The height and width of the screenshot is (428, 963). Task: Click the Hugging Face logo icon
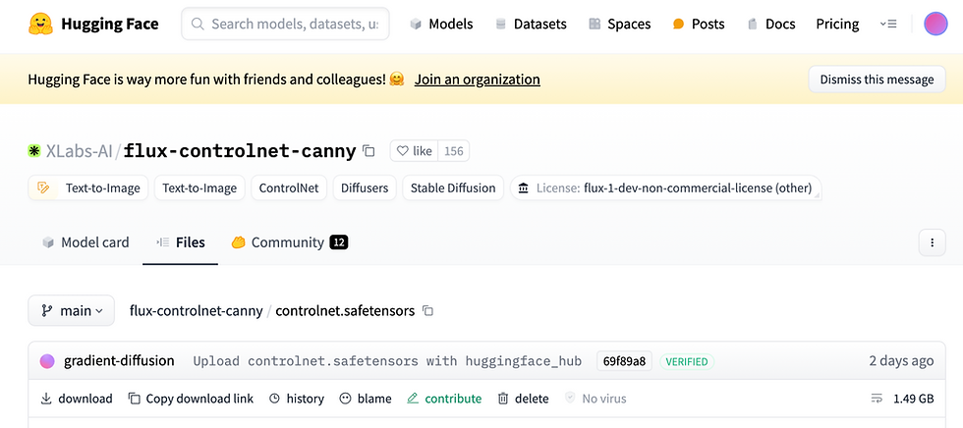tap(40, 24)
